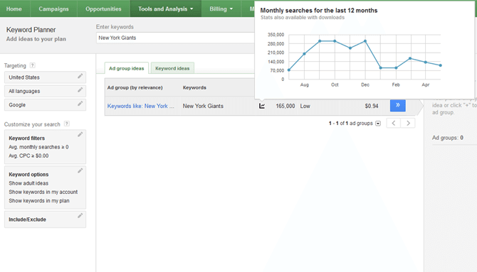Screen dimensions: 477x272
Task: Click the Low competition value
Action: click(x=305, y=106)
